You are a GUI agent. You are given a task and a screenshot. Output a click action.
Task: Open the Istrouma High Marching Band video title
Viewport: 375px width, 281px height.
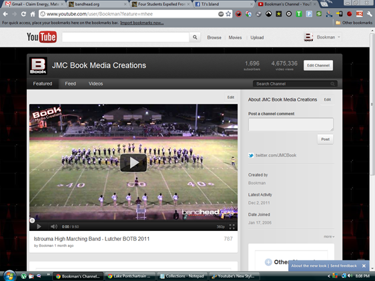[x=91, y=239]
